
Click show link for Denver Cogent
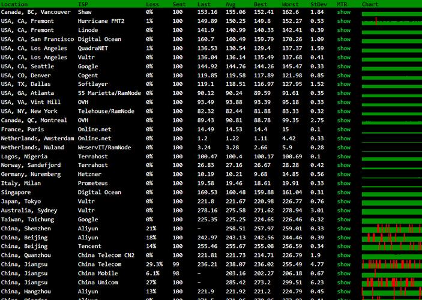[344, 76]
